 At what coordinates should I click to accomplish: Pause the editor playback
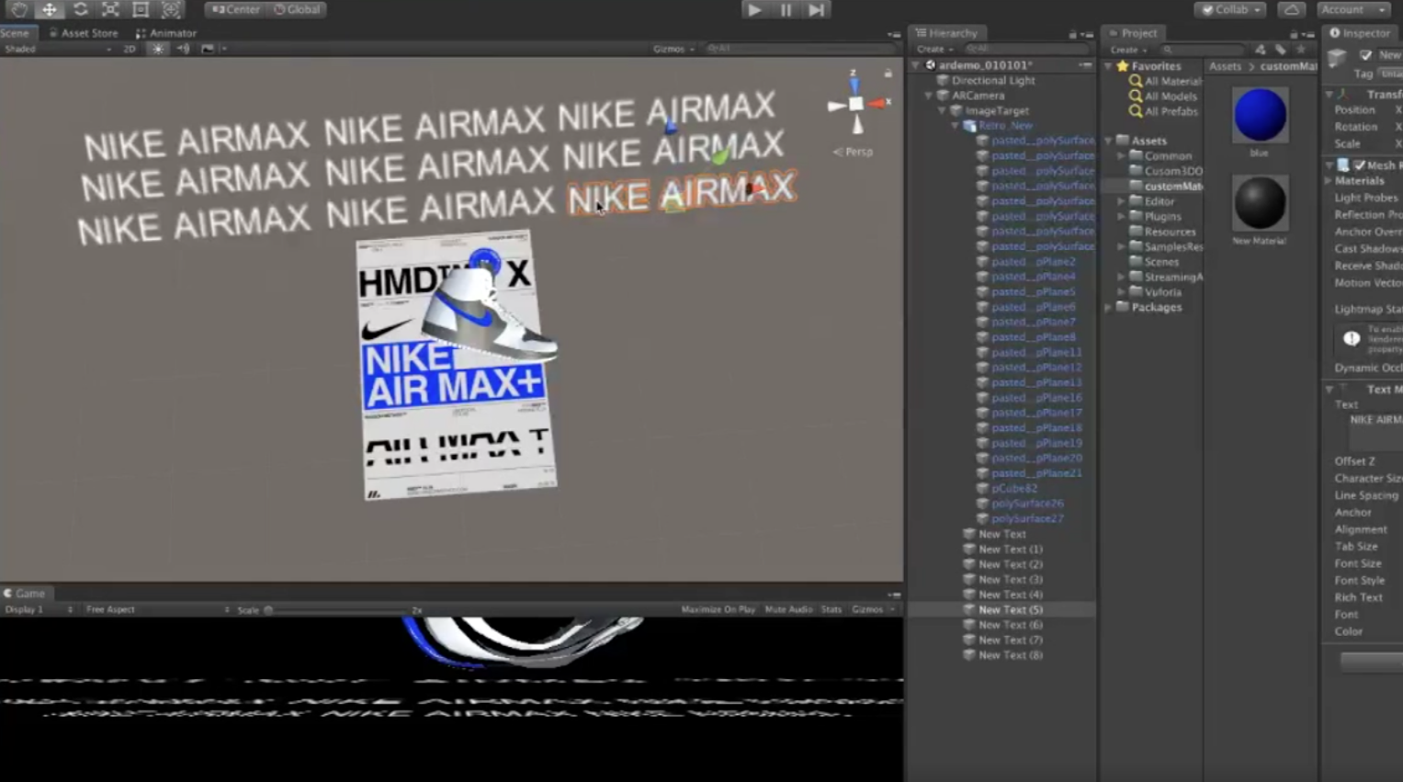click(786, 10)
